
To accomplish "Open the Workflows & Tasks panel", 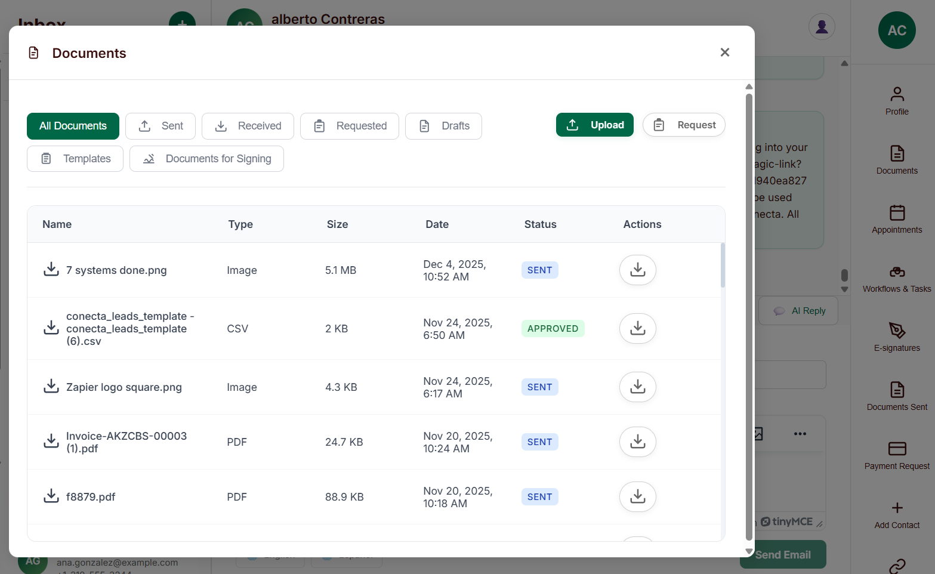I will coord(897,277).
